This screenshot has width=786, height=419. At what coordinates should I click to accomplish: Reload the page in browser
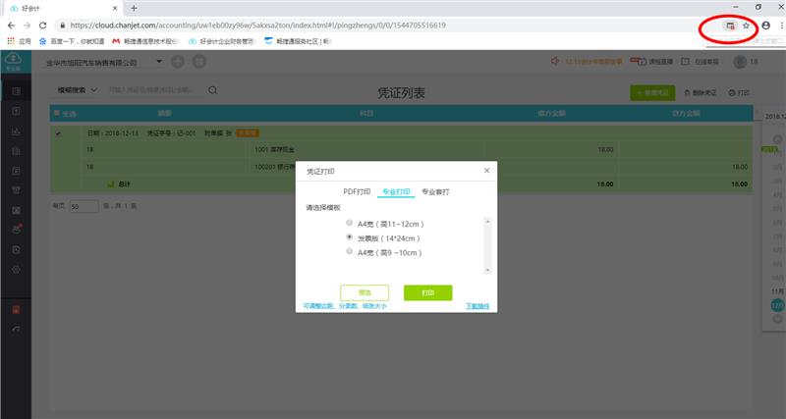coord(43,26)
